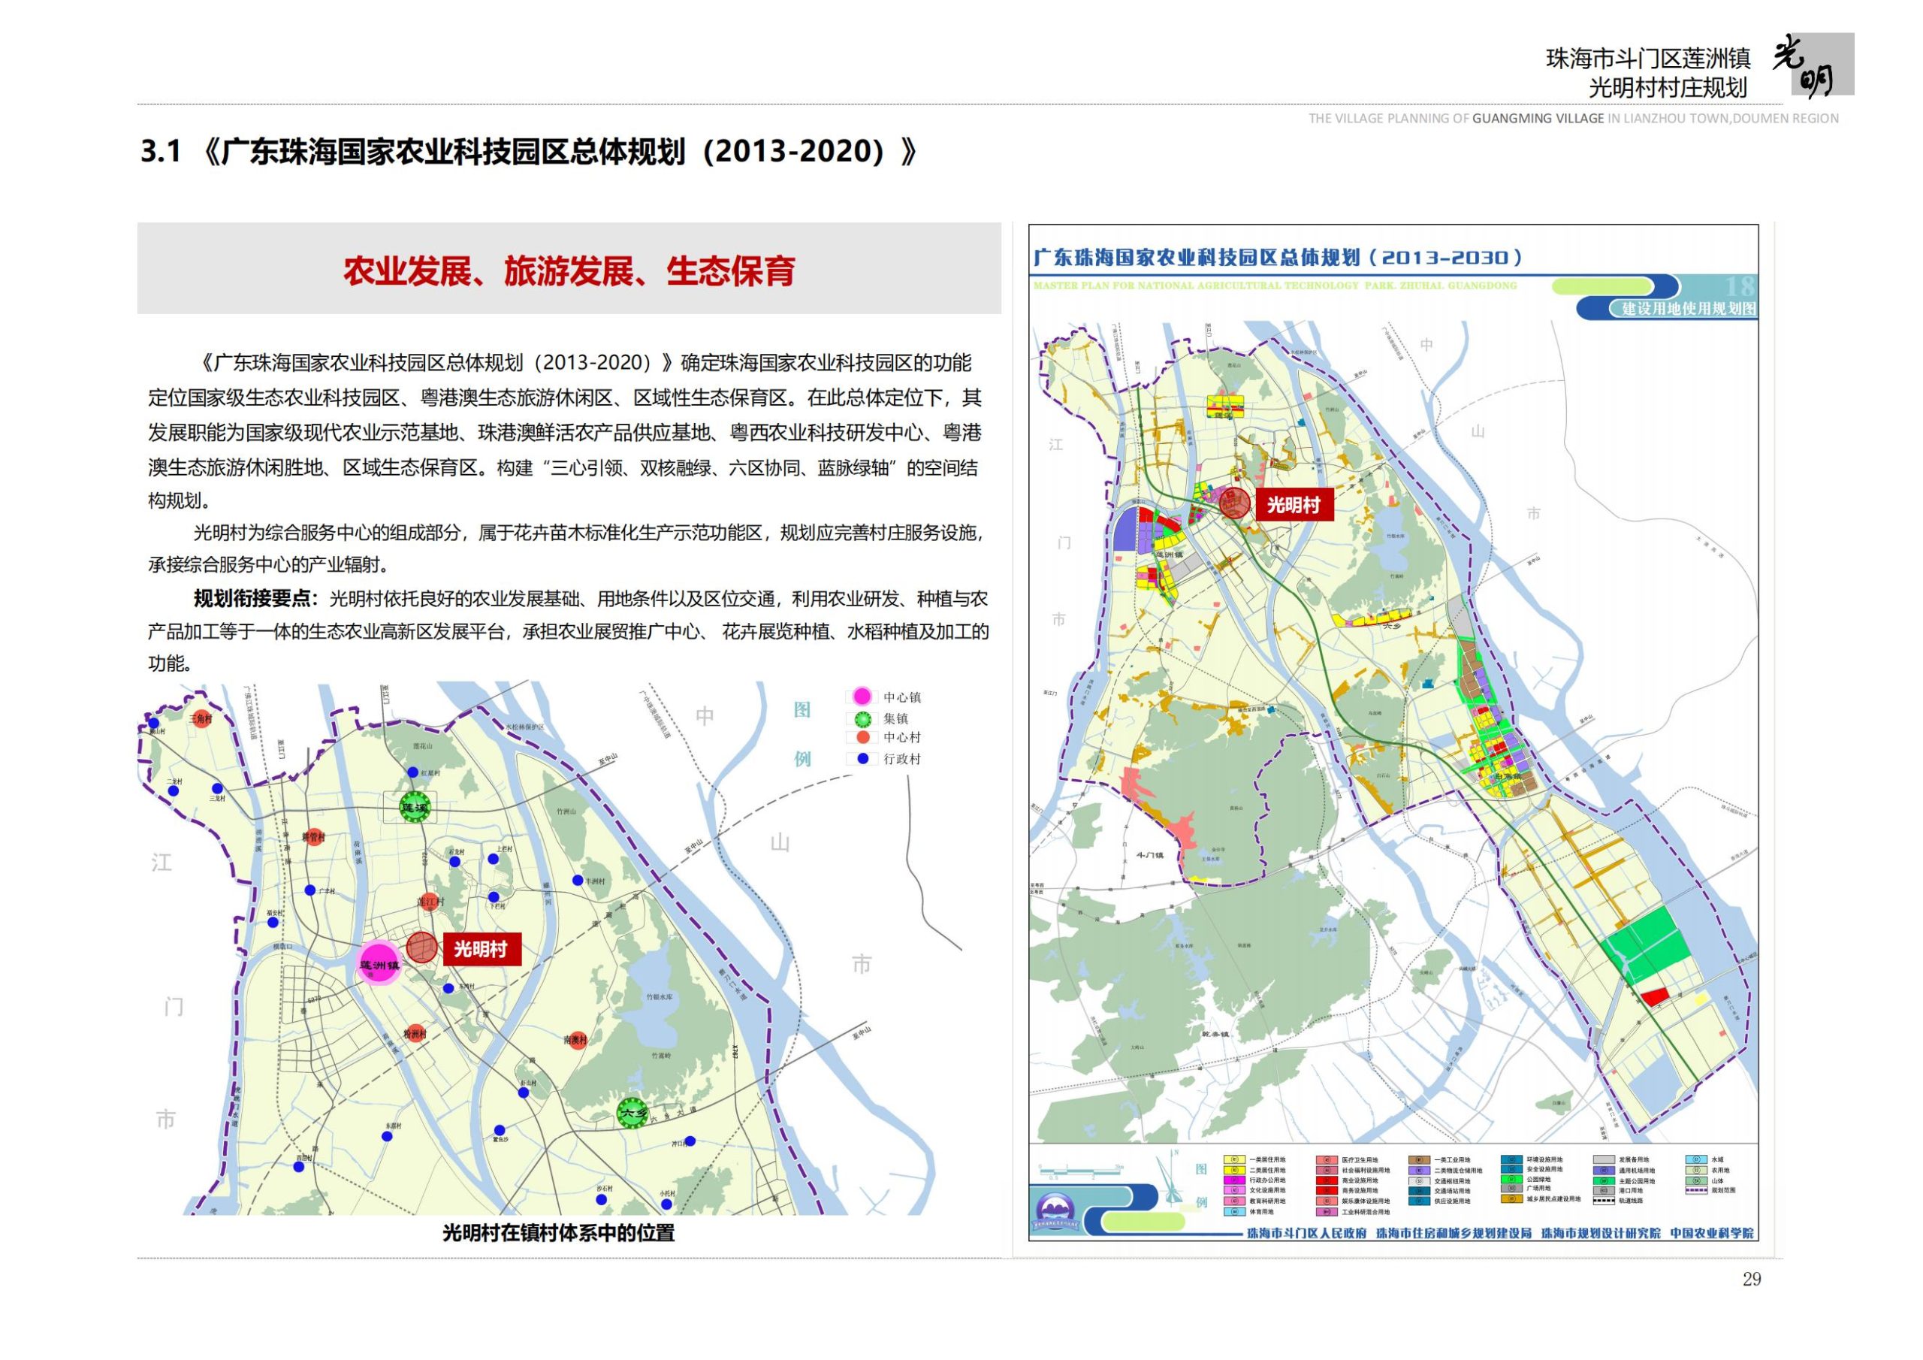Click the caption 光明村在镇村体系中的位置
The image size is (1923, 1360).
click(558, 1232)
